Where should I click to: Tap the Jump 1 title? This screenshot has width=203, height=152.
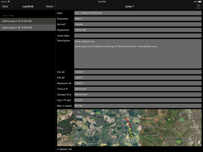[x=129, y=6]
